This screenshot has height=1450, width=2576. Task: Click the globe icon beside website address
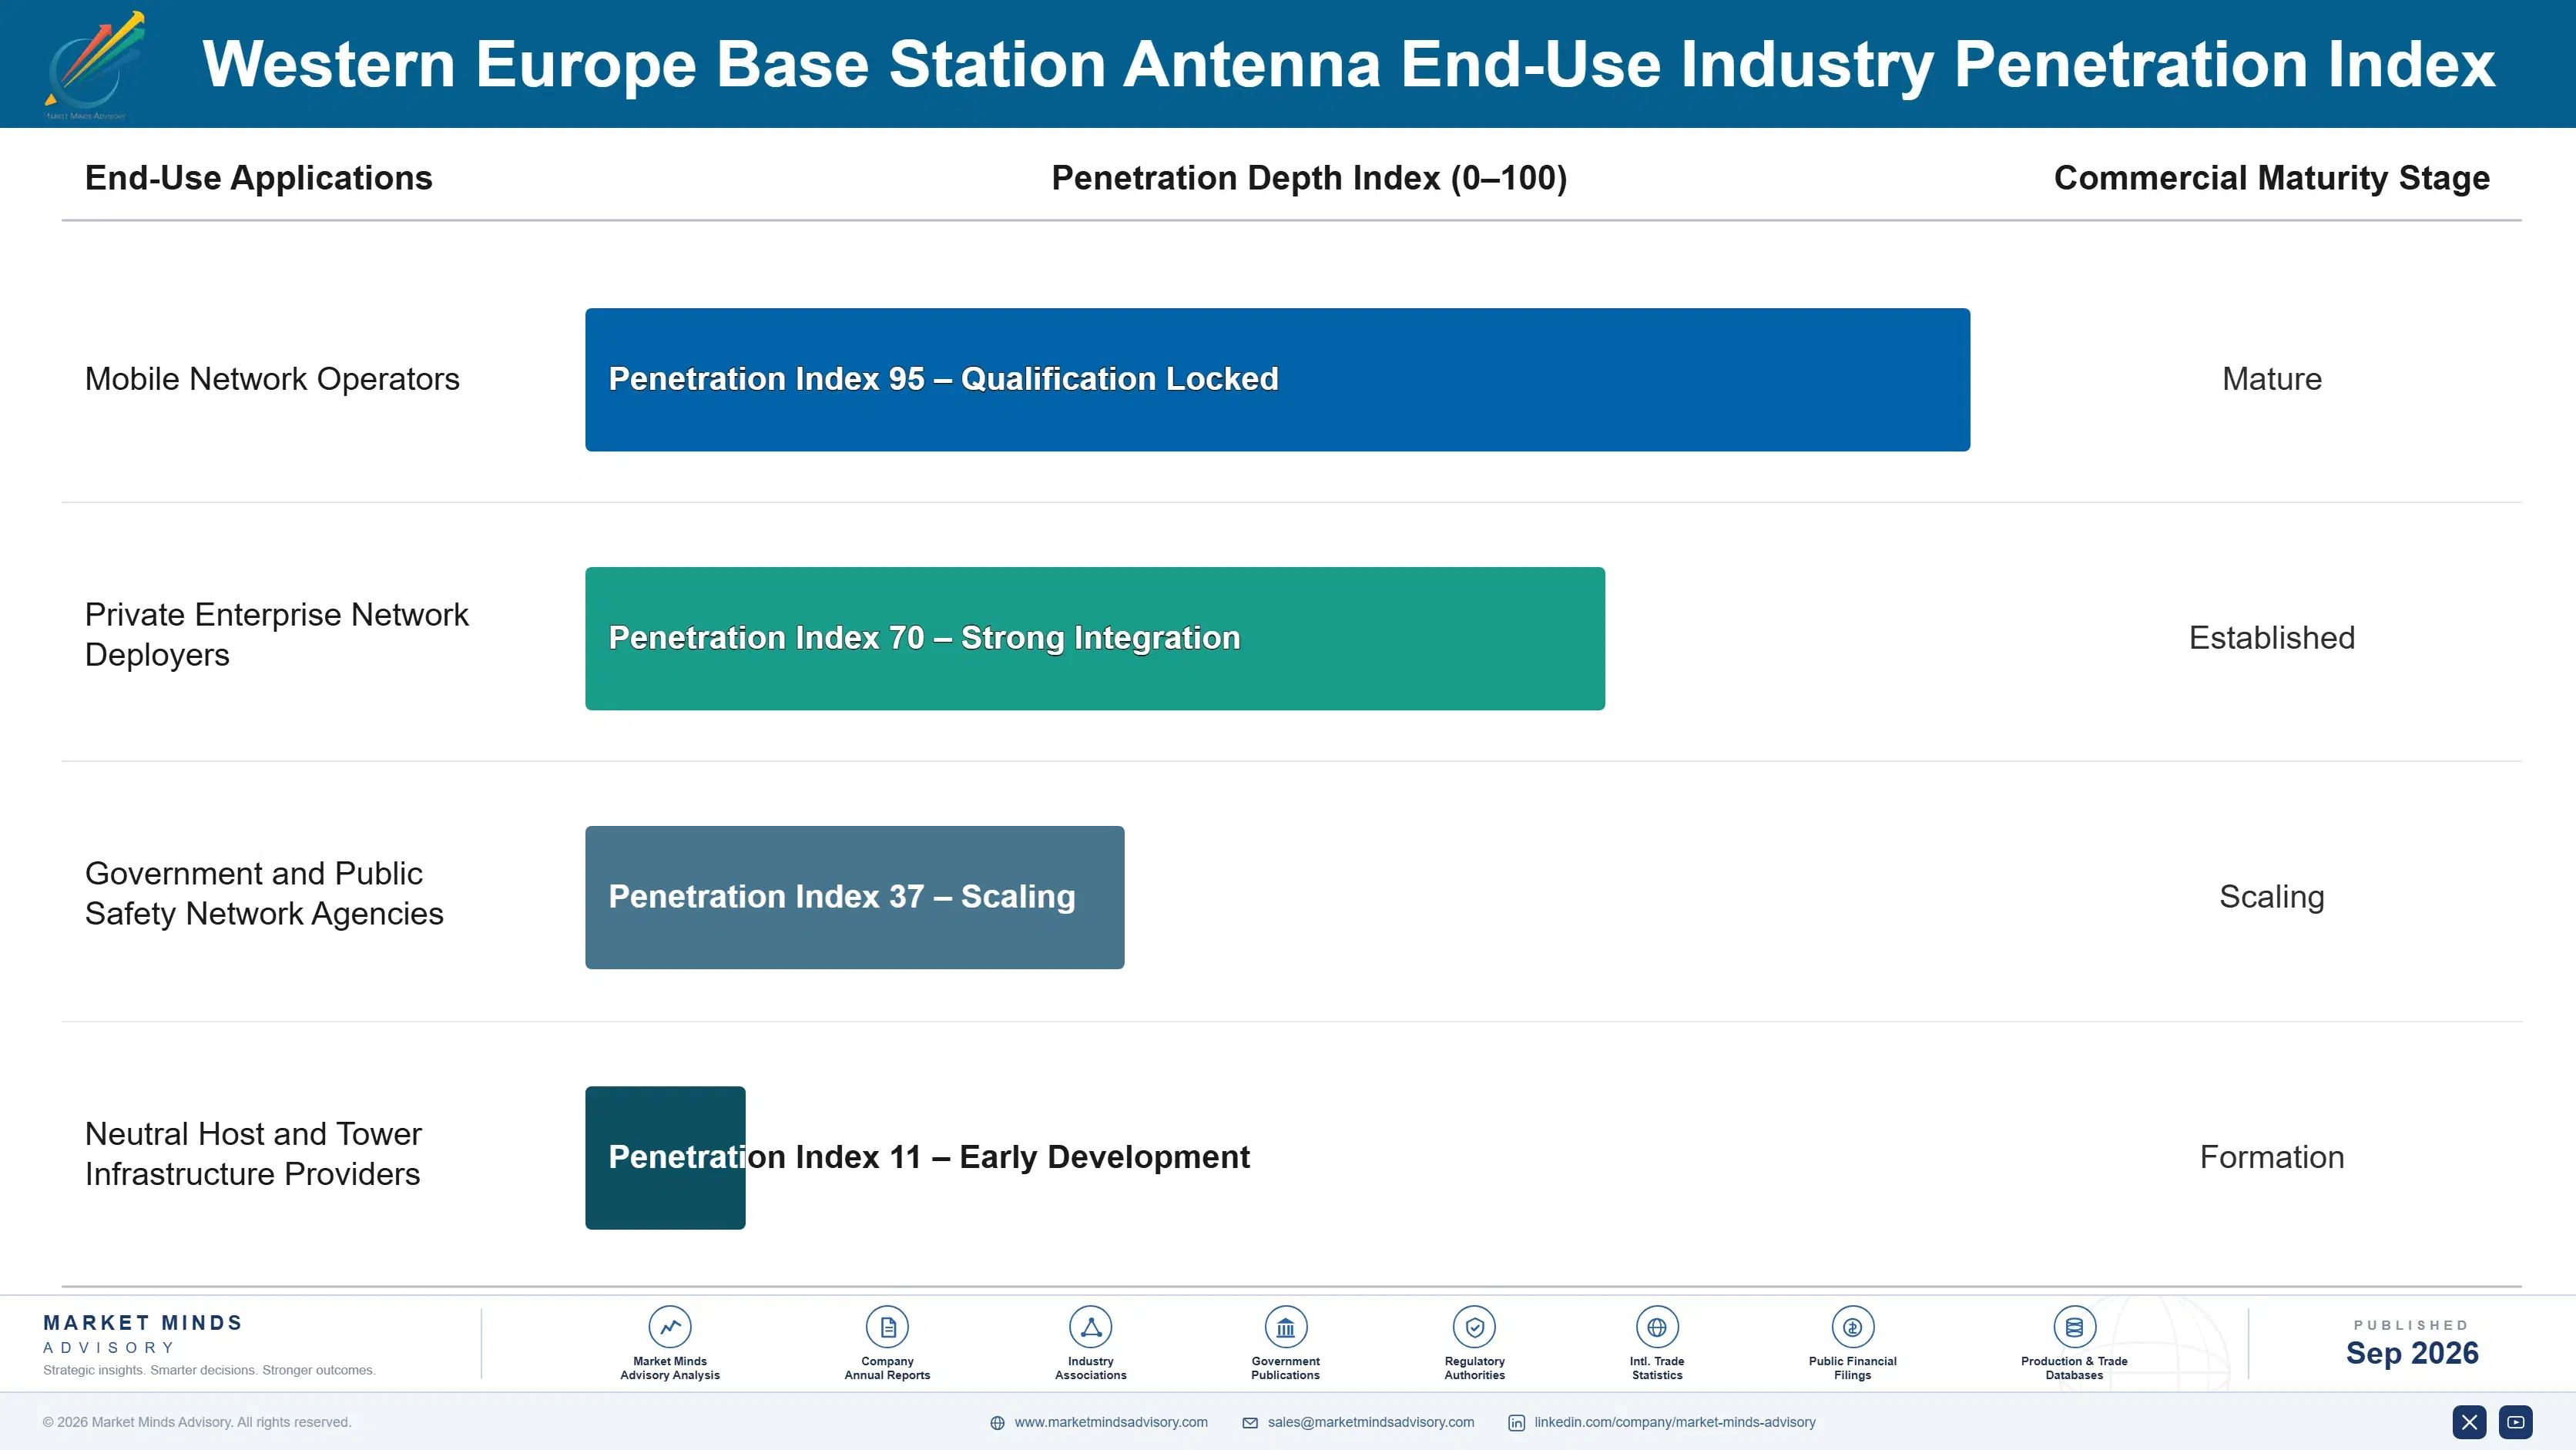997,1423
